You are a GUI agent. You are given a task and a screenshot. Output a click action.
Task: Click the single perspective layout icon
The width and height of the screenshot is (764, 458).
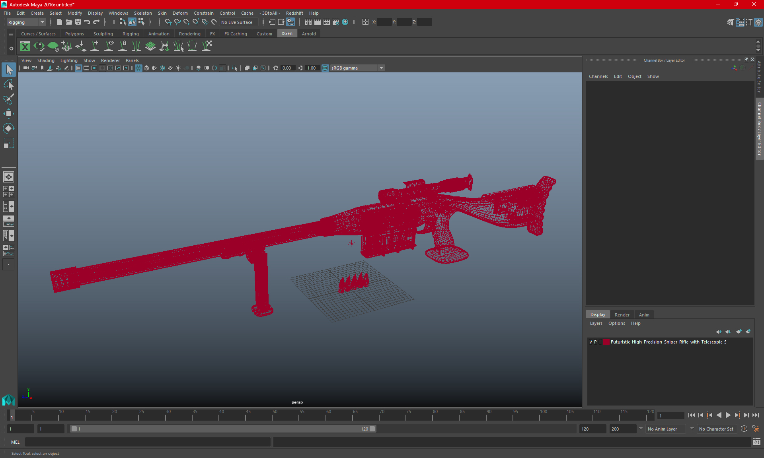pyautogui.click(x=8, y=177)
